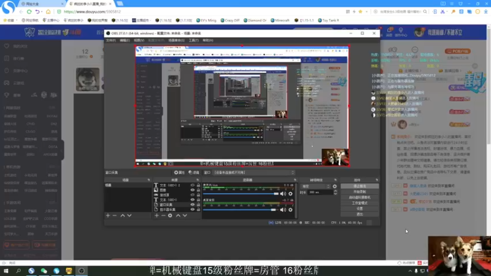Toggle visibility of third source in list

pos(193,195)
